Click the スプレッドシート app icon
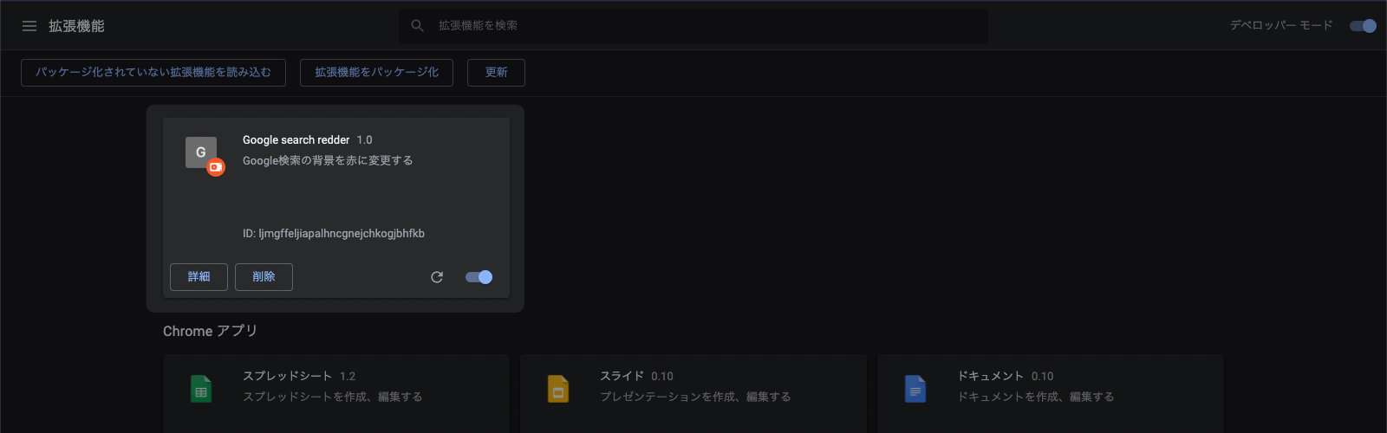This screenshot has height=433, width=1387. pyautogui.click(x=201, y=389)
